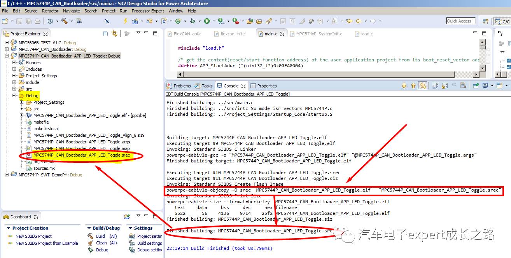Click the Debug bug toolbar icon

pyautogui.click(x=192, y=21)
